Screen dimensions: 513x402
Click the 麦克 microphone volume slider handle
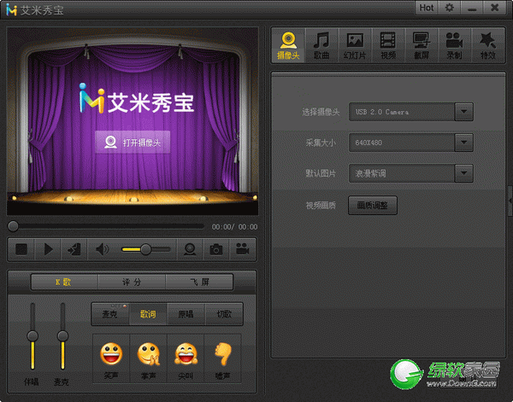[x=62, y=335]
